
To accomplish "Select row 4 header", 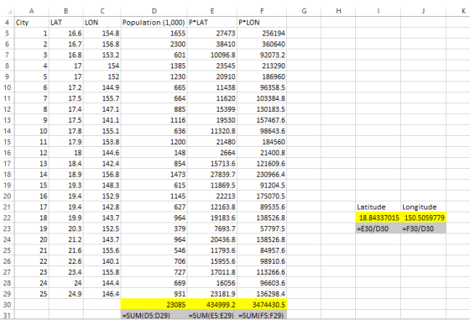I will coord(8,23).
